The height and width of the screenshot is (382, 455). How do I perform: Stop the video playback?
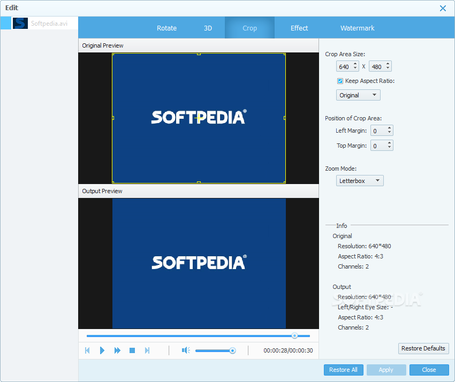[x=132, y=350]
